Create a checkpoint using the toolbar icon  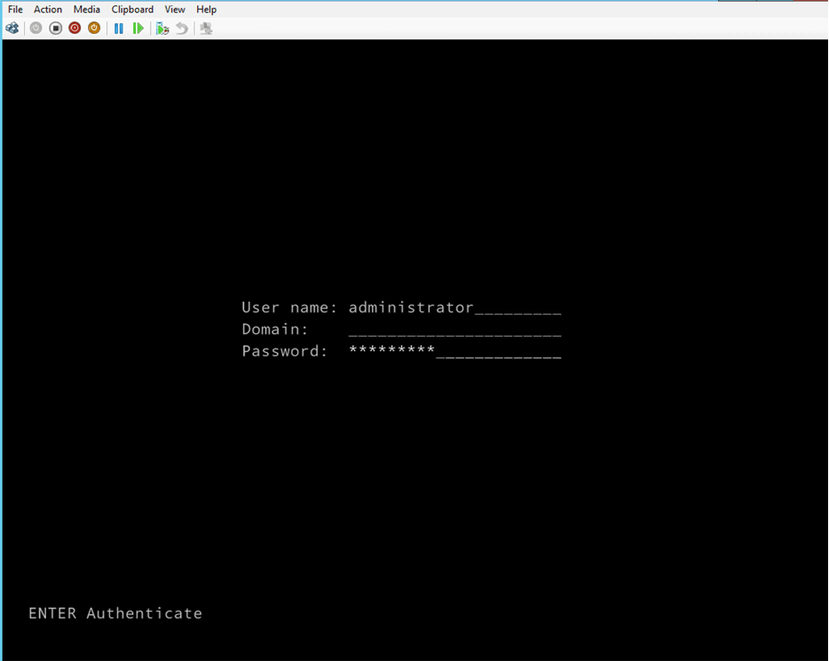coord(162,28)
